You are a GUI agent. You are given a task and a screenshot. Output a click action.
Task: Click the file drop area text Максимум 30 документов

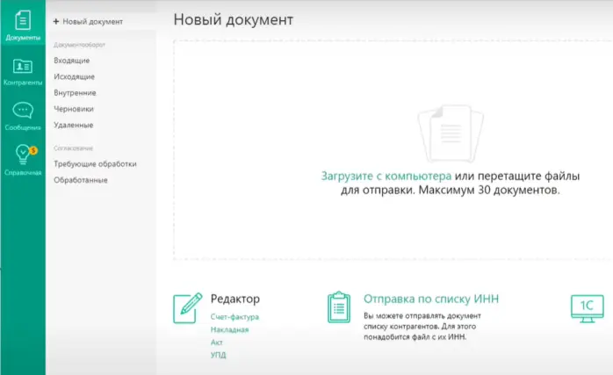[x=489, y=191]
